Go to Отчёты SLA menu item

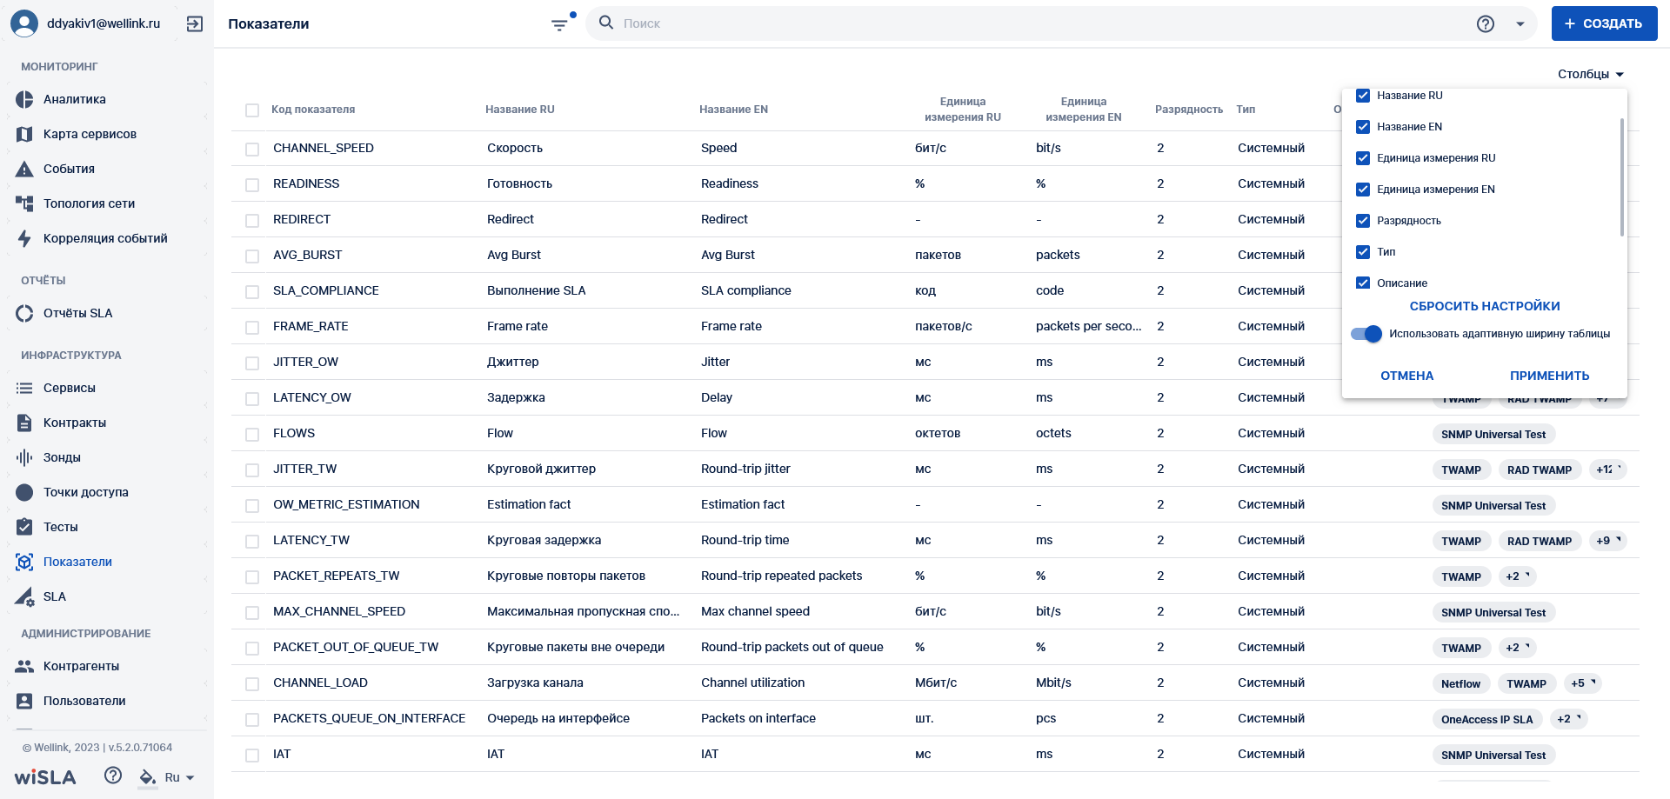77,313
